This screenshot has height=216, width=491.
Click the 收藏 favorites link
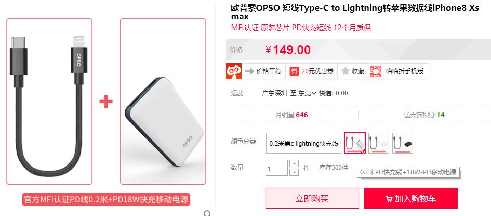pyautogui.click(x=358, y=71)
